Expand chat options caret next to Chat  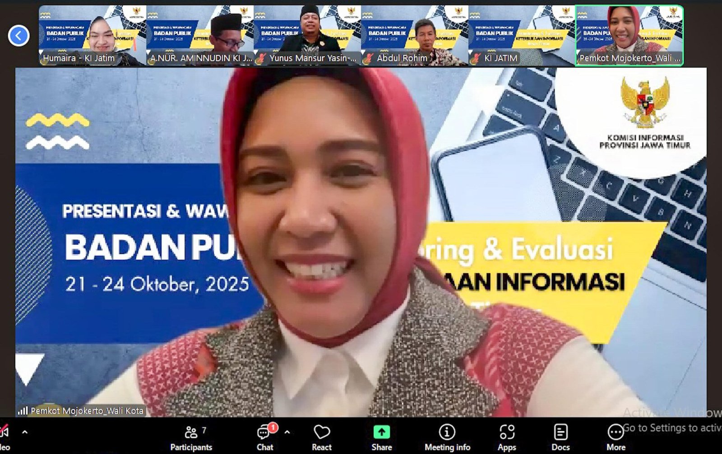click(287, 432)
